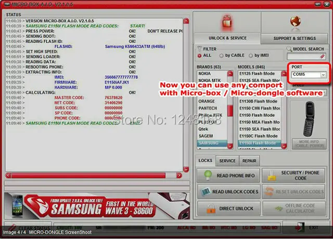This screenshot has height=239, width=333.
Task: Choose E1130B Flash Mode model
Action: 259,101
